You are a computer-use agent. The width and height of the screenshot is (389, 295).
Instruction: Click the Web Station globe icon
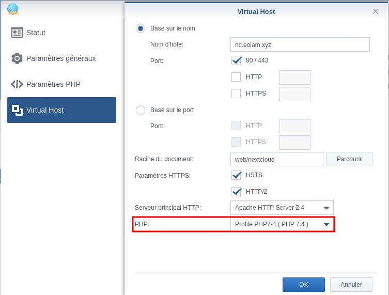[x=13, y=9]
